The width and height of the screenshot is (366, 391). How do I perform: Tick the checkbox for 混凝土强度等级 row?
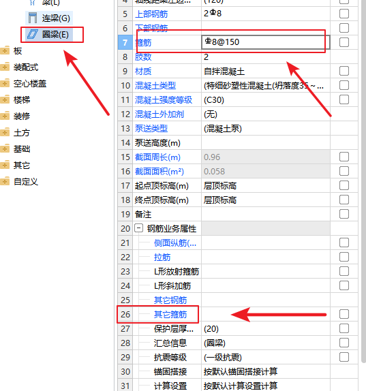point(344,99)
